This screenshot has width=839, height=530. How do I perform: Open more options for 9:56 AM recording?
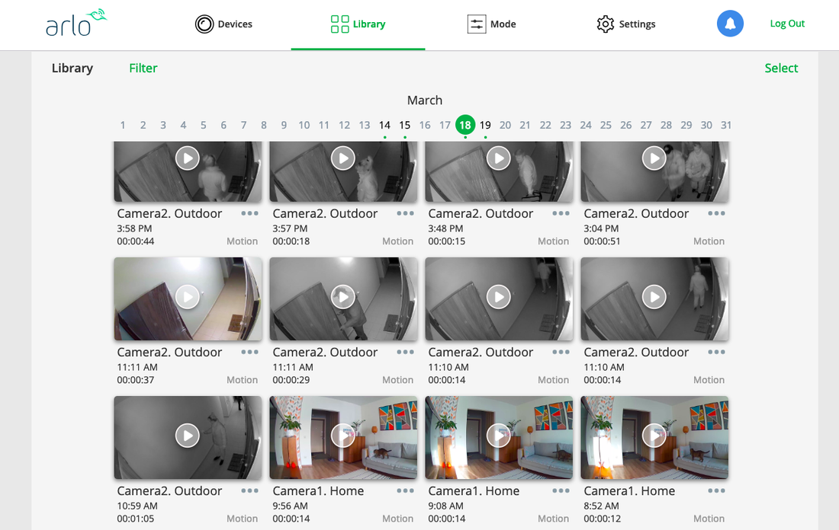tap(405, 490)
